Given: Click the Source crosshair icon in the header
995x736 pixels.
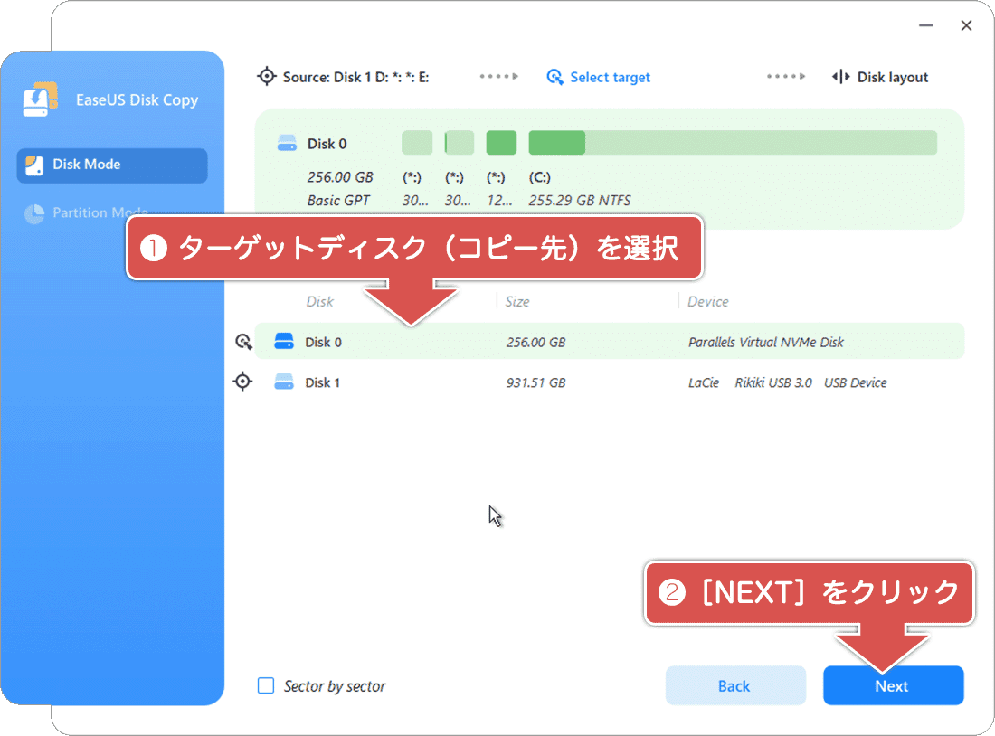Looking at the screenshot, I should (267, 76).
